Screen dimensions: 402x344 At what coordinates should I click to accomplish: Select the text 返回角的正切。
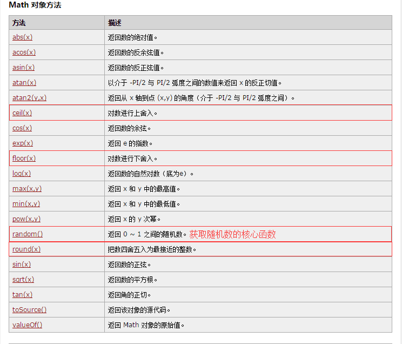coord(129,295)
